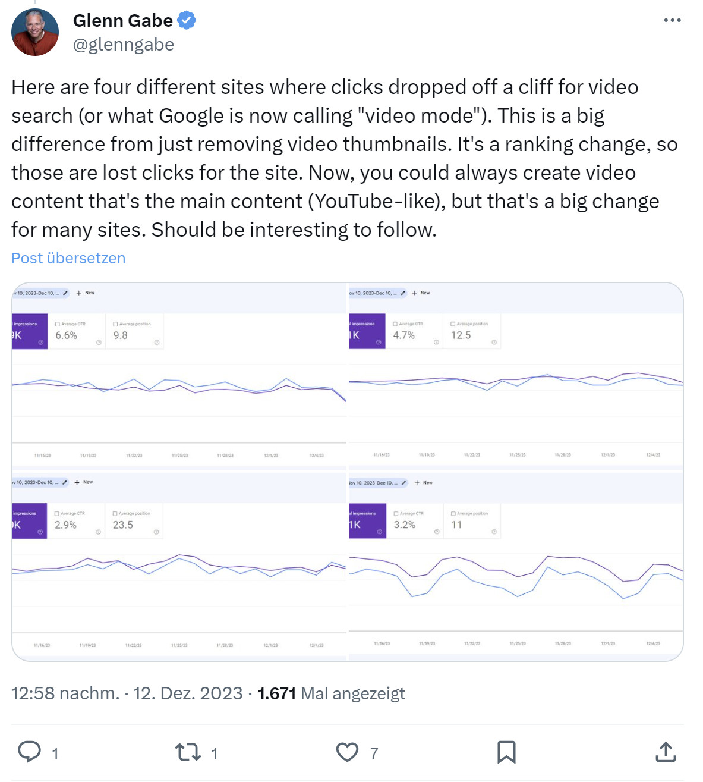Open the @glenngabe handle link
Screen dimensions: 703x782
pos(124,45)
